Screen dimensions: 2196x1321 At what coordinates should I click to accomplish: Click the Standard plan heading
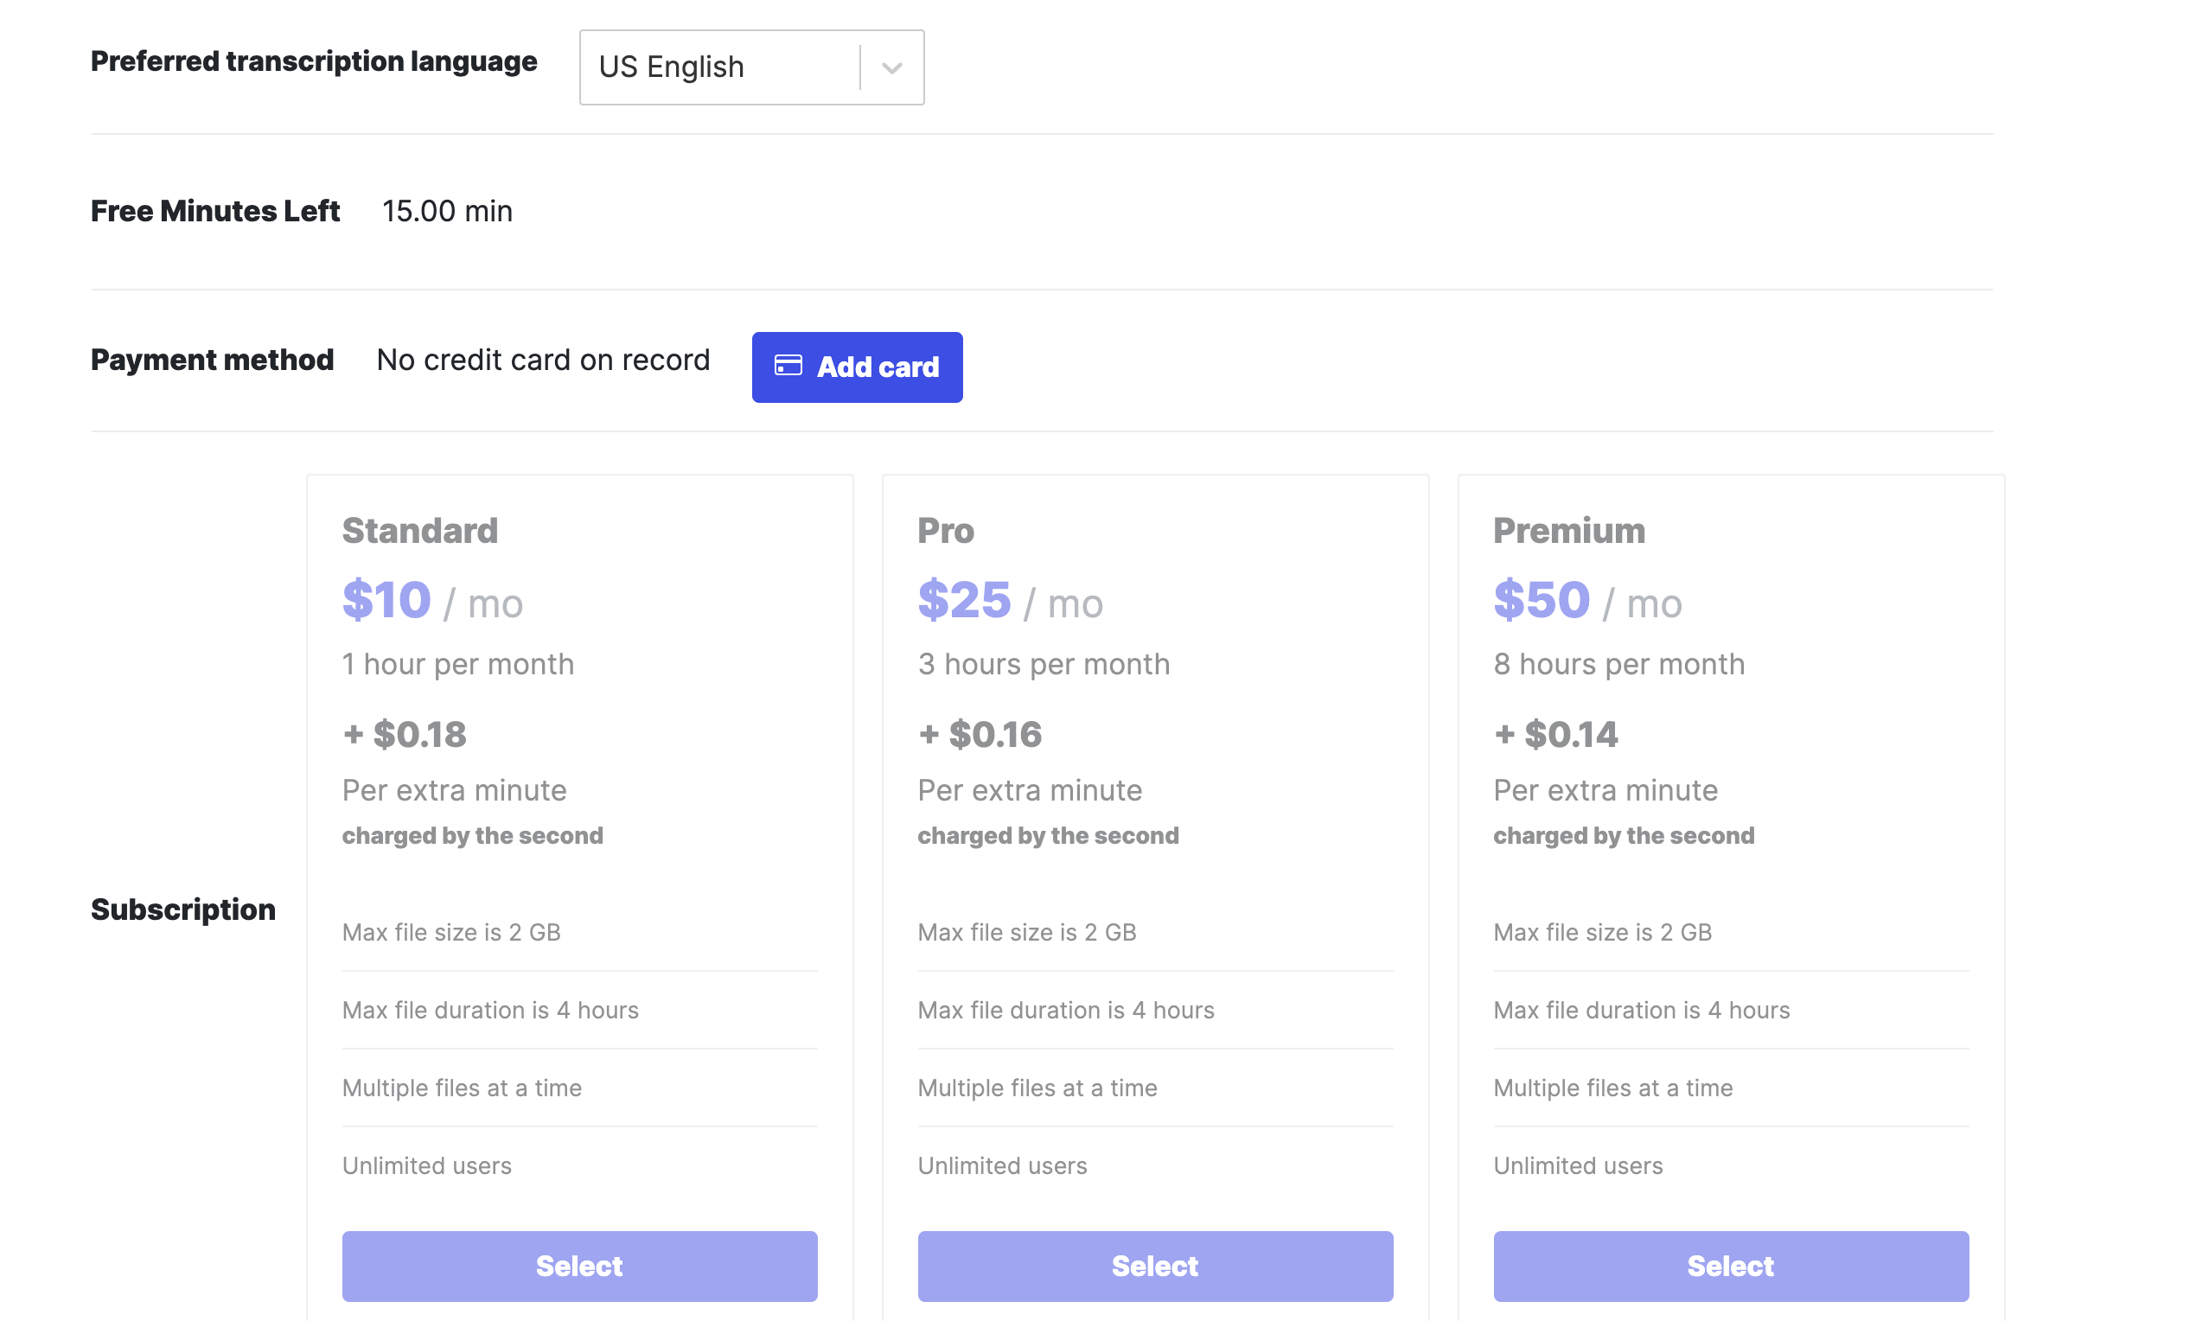(419, 531)
